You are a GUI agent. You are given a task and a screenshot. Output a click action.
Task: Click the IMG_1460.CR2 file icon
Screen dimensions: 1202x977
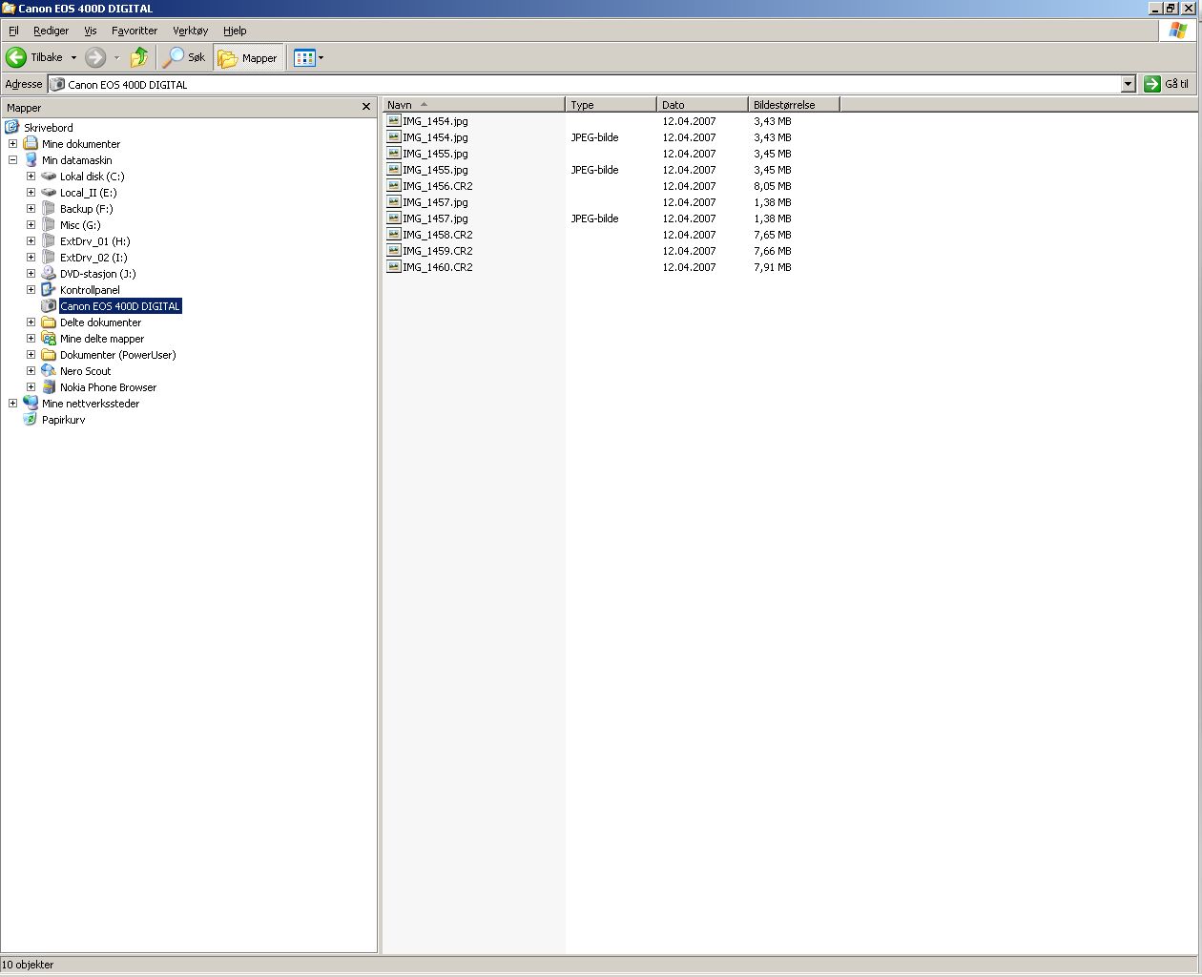tap(393, 266)
